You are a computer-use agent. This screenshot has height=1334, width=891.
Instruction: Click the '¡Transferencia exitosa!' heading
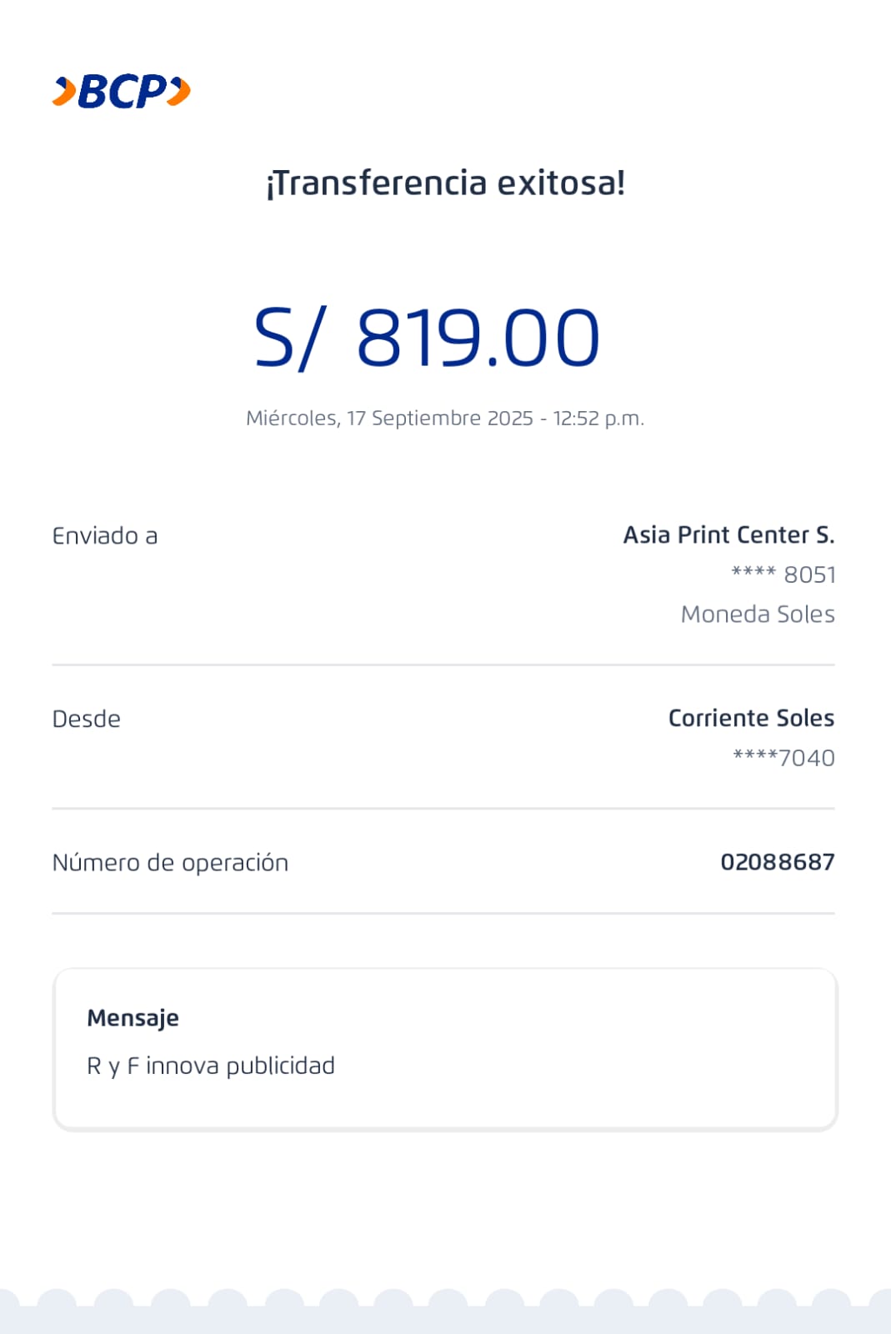445,183
